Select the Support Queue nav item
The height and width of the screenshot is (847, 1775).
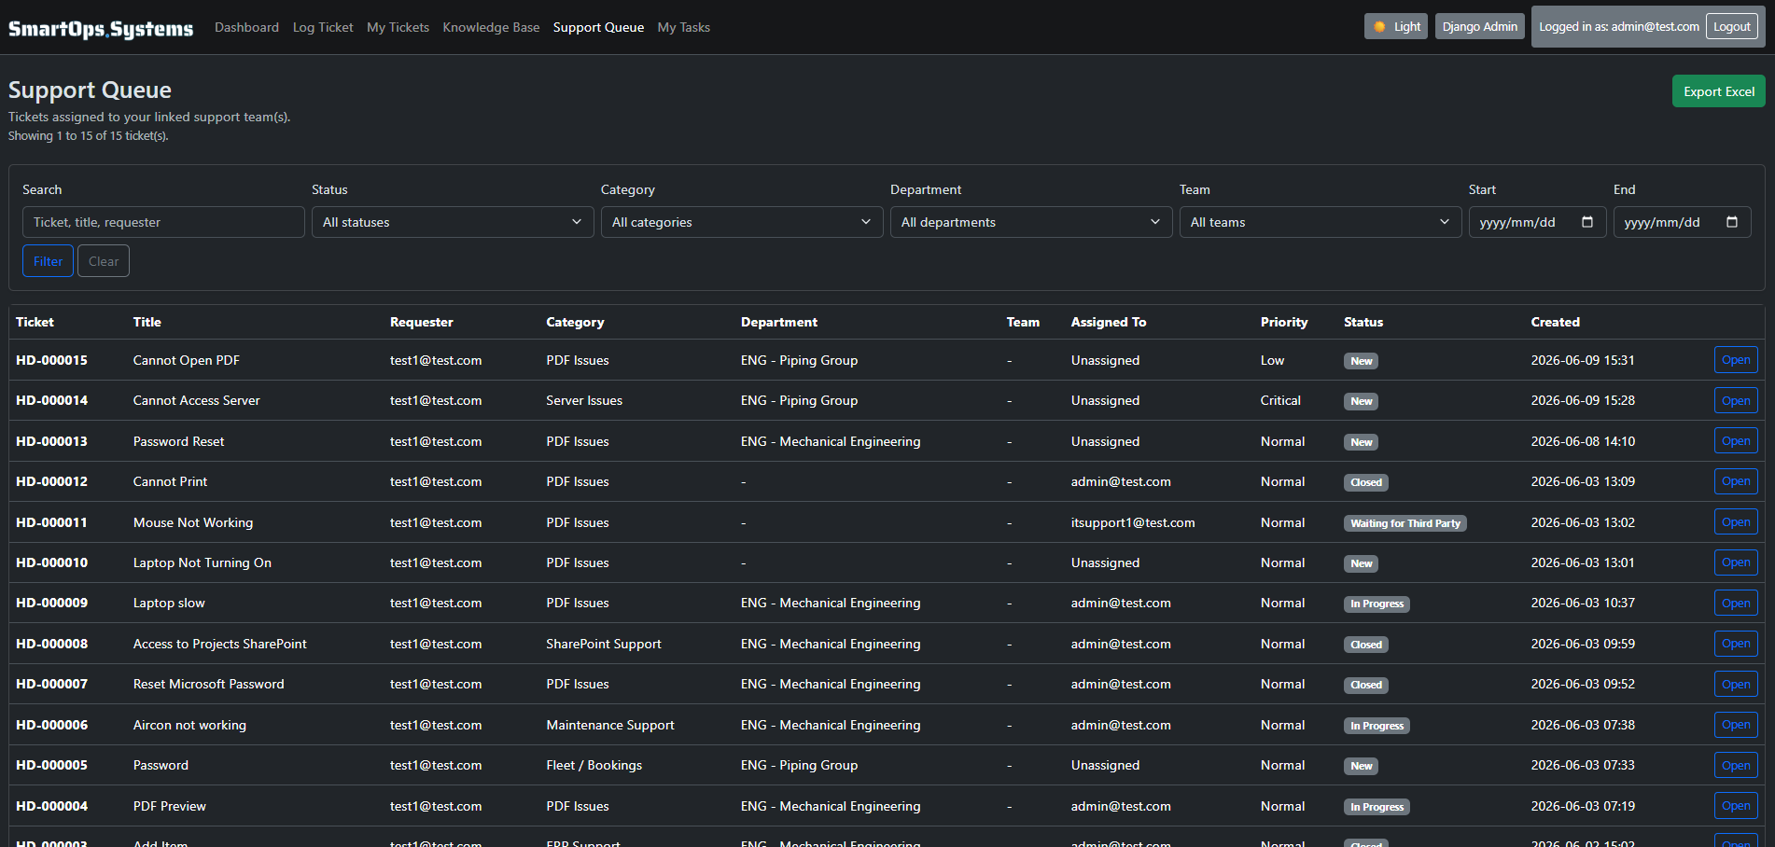598,27
